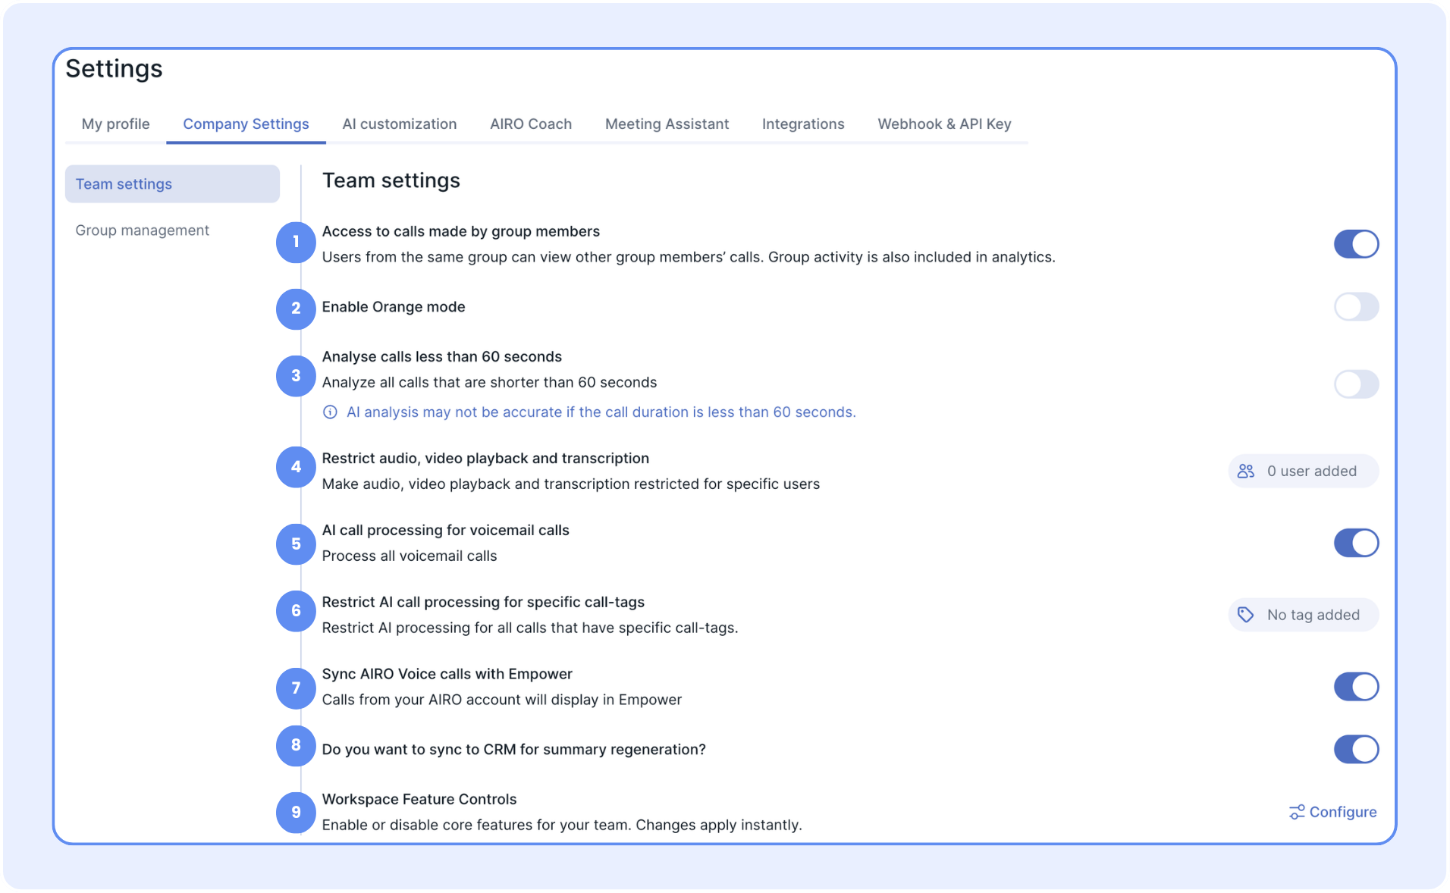1450x893 pixels.
Task: Switch to the AI customization tab
Action: pyautogui.click(x=399, y=124)
